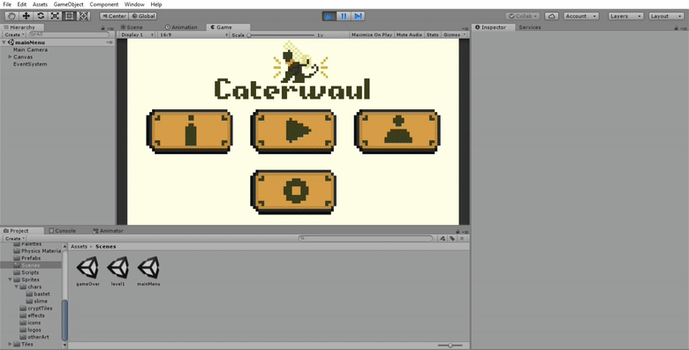The width and height of the screenshot is (689, 350).
Task: Click the Play button in toolbar
Action: 329,16
